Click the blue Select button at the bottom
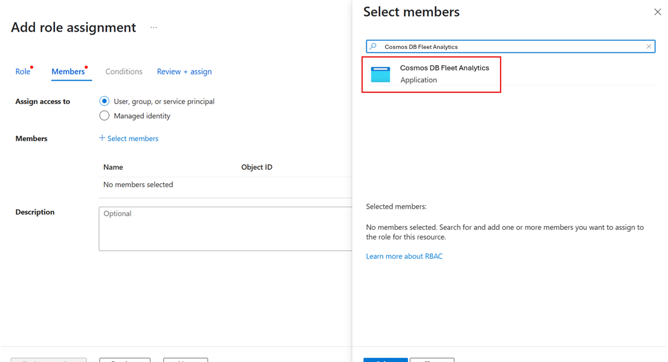This screenshot has width=668, height=362. (x=385, y=360)
